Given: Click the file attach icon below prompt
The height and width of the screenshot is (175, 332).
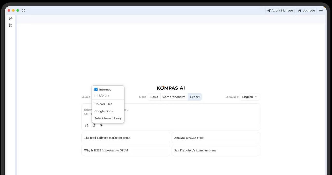Looking at the screenshot, I should coord(94,125).
